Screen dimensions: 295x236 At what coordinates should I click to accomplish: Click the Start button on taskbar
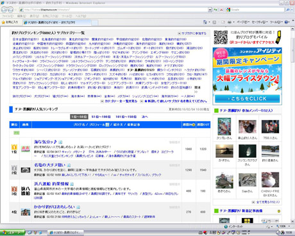point(12,232)
